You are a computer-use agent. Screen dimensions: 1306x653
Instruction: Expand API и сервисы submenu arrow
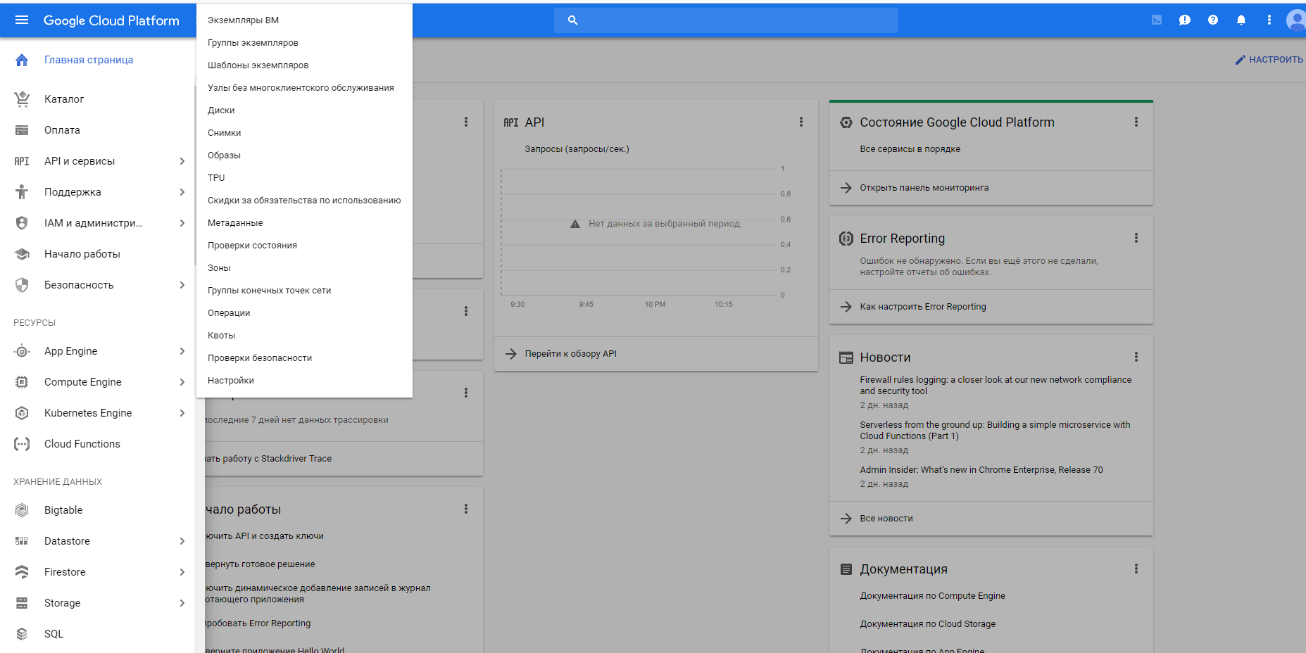point(182,161)
